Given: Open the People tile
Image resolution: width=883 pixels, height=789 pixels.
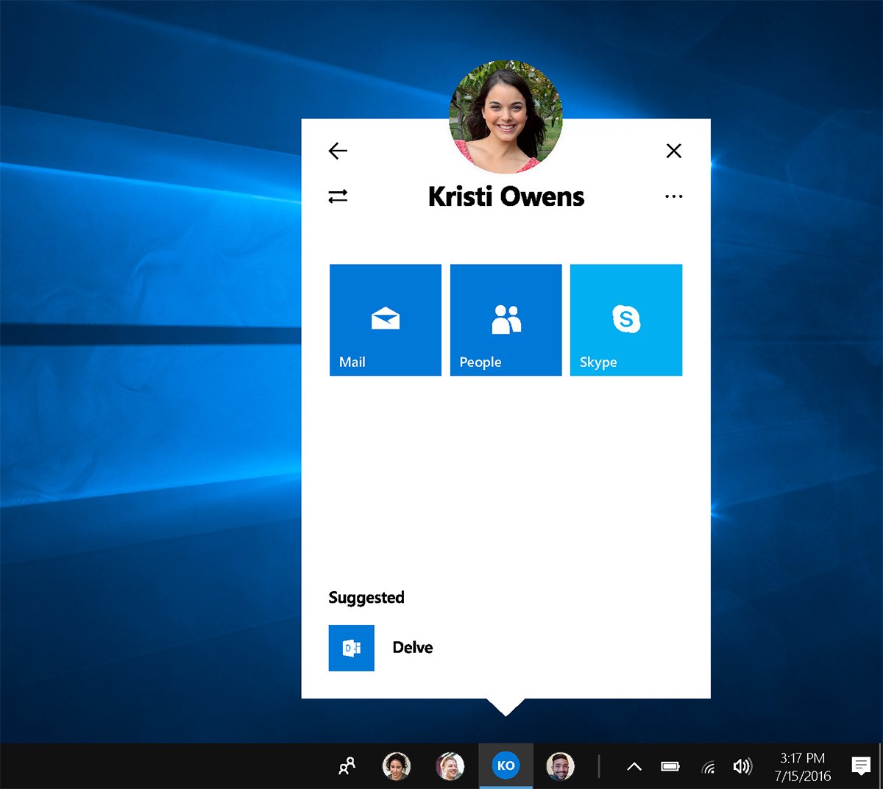Looking at the screenshot, I should point(506,320).
